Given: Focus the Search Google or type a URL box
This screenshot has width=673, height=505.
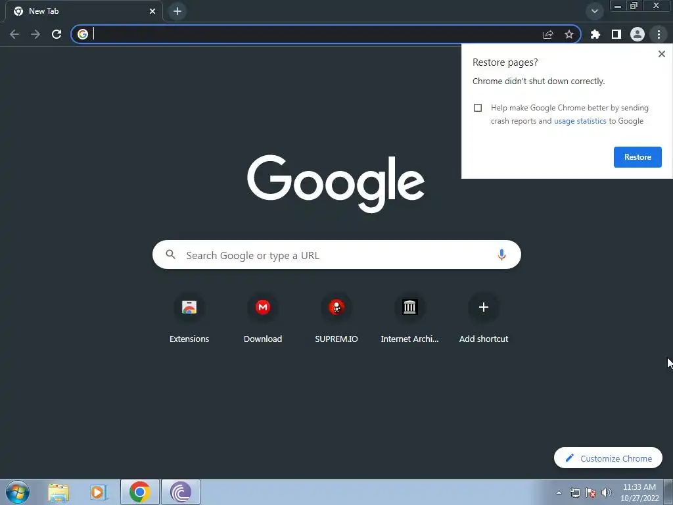Looking at the screenshot, I should [x=336, y=254].
